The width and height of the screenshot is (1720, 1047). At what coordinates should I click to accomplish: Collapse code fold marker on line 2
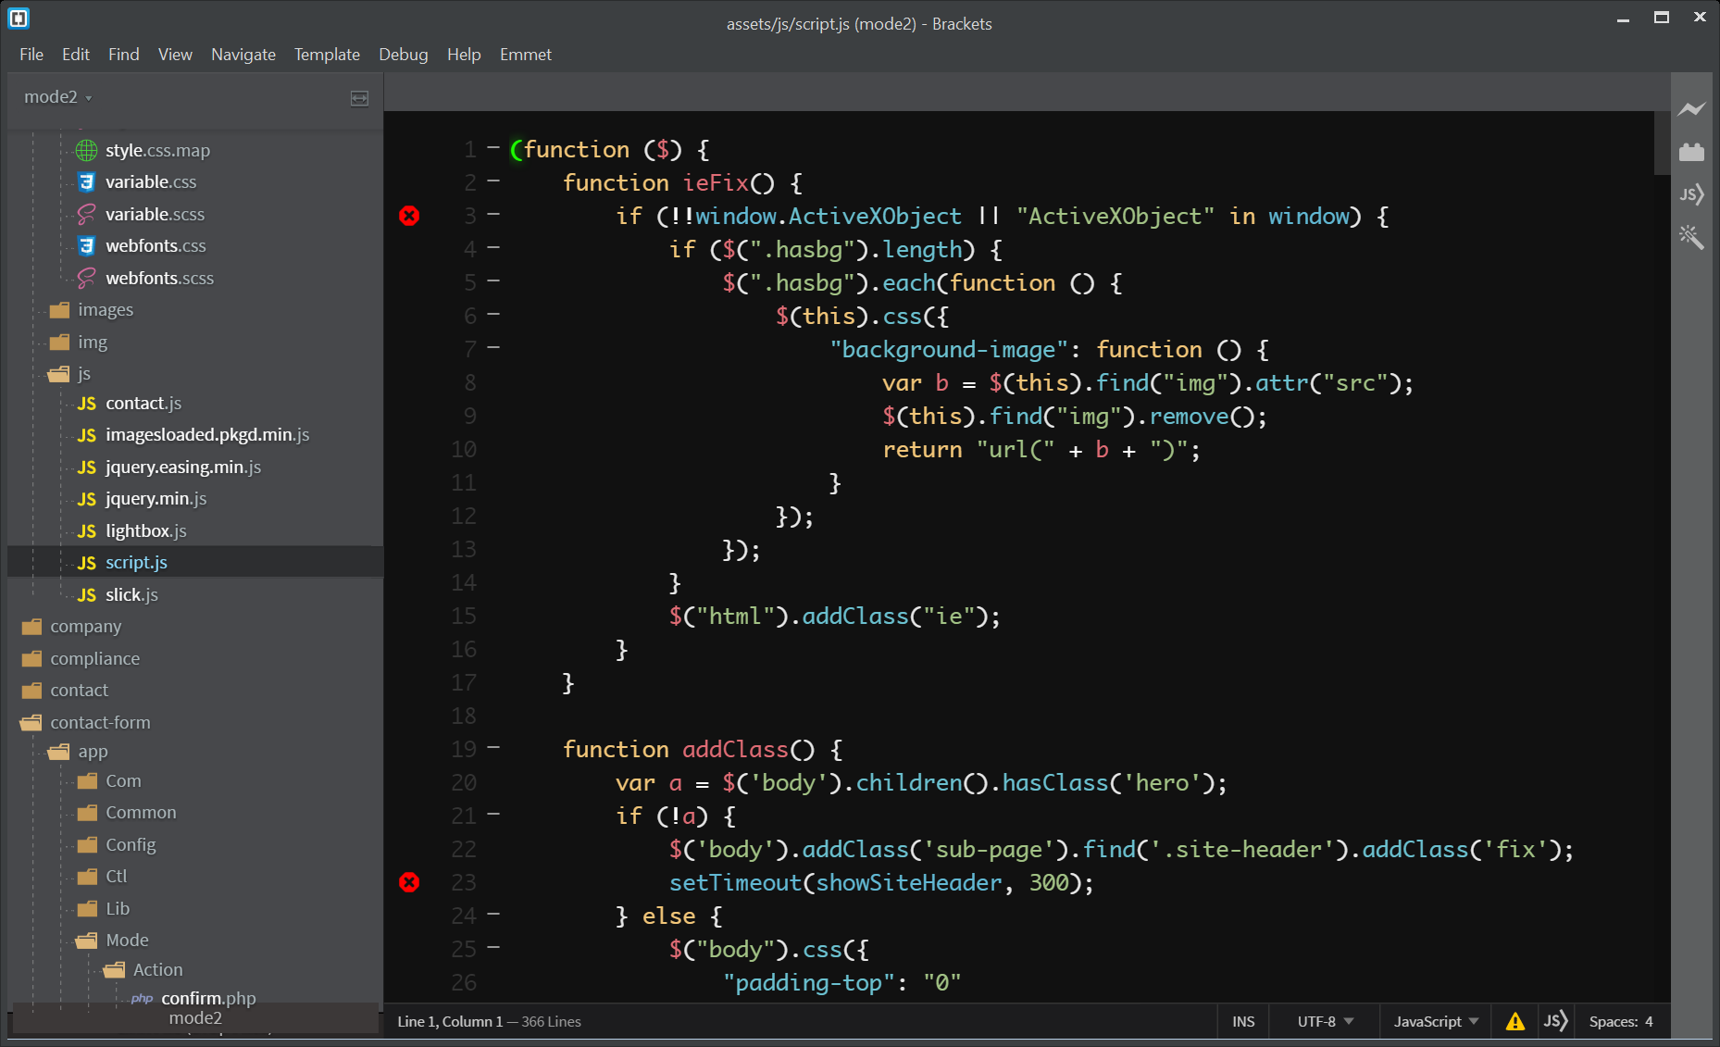pyautogui.click(x=493, y=181)
